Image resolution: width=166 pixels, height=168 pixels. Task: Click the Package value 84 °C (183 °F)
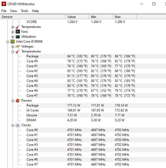(x=77, y=56)
